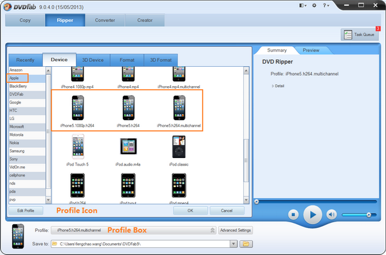Click the DVDFab logo icon
386x255 pixels.
click(x=7, y=6)
